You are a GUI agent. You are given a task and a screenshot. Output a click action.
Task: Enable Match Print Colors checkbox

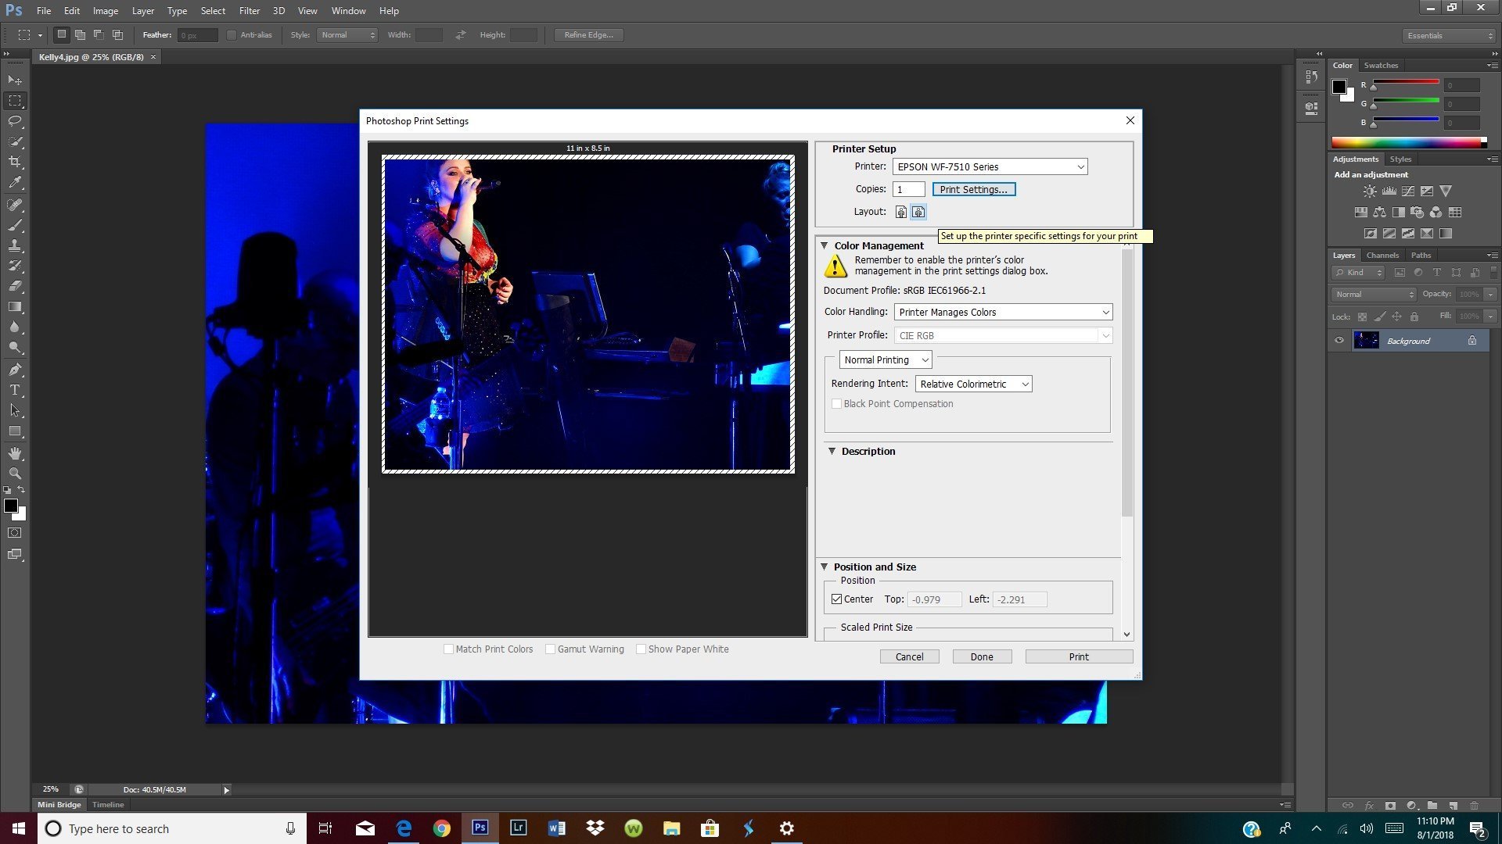pos(448,649)
